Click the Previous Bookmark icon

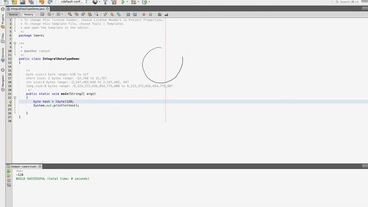coord(105,14)
